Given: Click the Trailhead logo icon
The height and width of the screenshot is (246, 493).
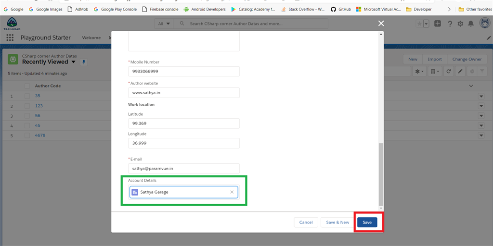Looking at the screenshot, I should click(12, 24).
